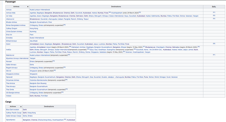Open Blue Dart Aviation cargo link

(12, 110)
